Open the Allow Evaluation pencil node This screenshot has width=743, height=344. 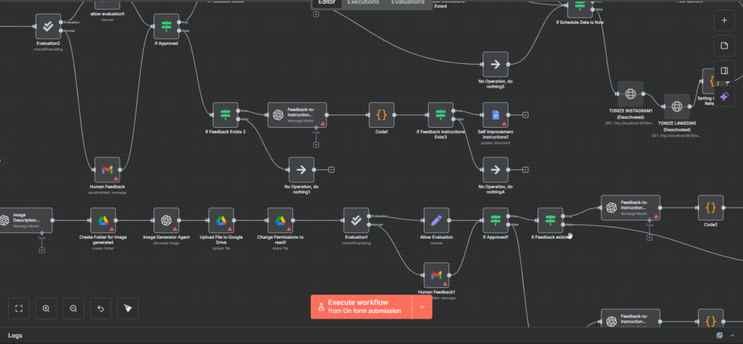pyautogui.click(x=436, y=221)
